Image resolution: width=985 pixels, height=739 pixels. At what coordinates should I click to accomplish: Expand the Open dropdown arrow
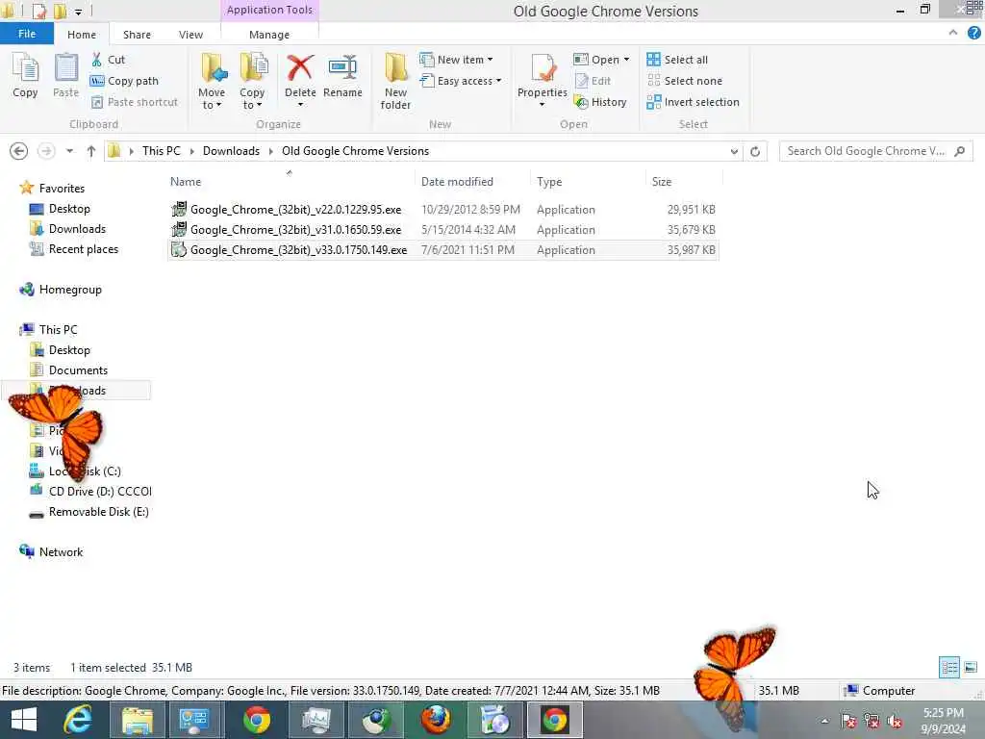pyautogui.click(x=626, y=60)
